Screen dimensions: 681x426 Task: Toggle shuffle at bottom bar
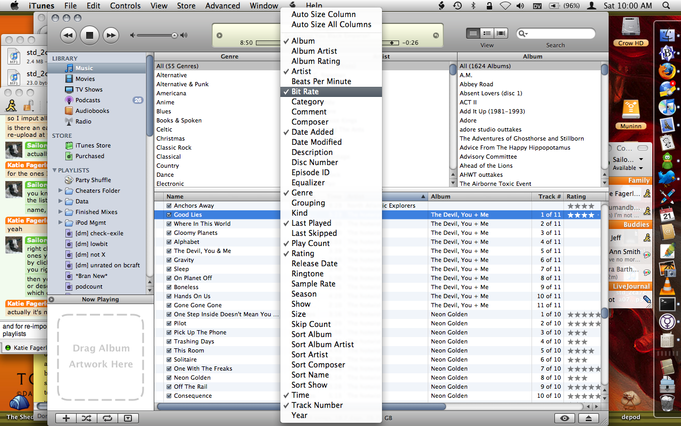click(86, 419)
